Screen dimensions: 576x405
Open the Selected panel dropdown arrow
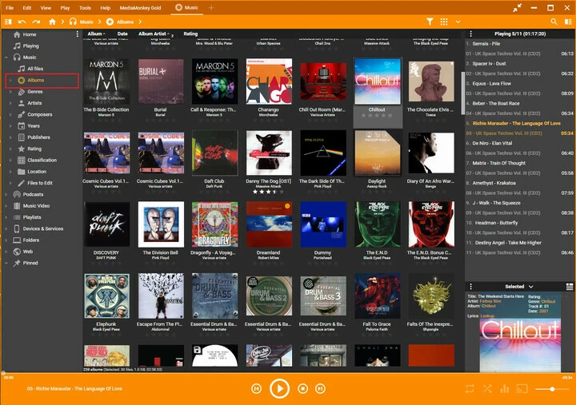pos(530,287)
